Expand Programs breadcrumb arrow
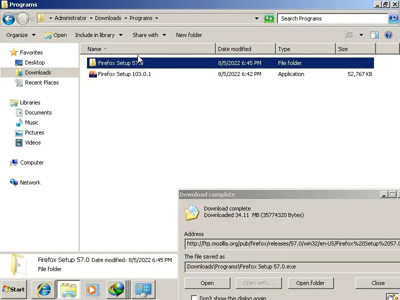This screenshot has height=300, width=400. [156, 18]
